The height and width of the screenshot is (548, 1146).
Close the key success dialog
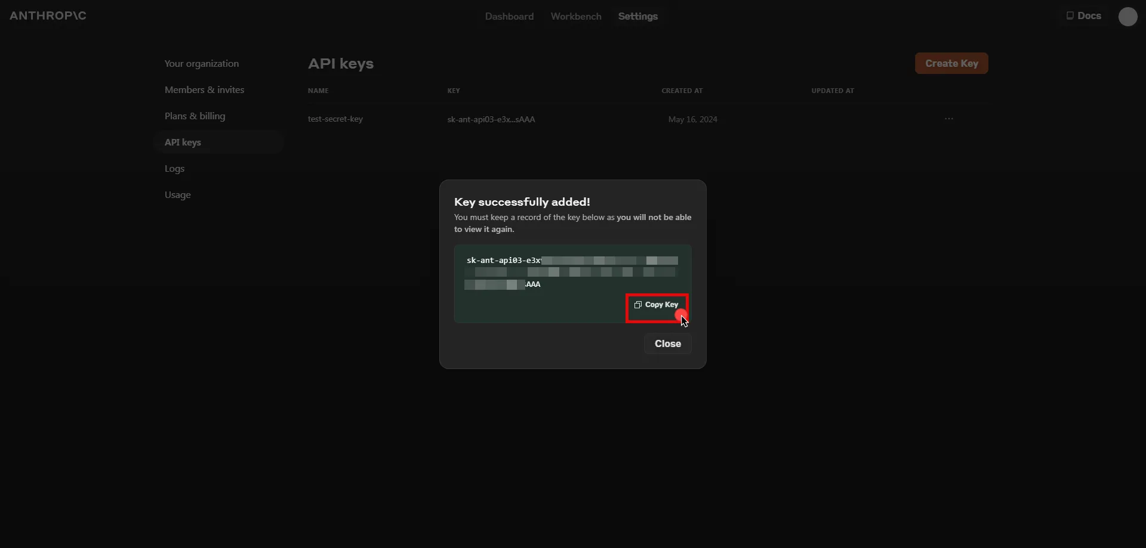coord(667,343)
